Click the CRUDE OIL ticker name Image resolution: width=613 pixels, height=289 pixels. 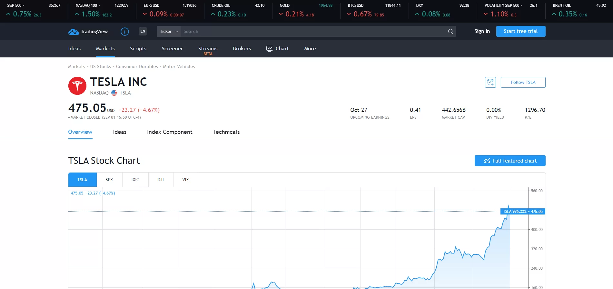[221, 5]
